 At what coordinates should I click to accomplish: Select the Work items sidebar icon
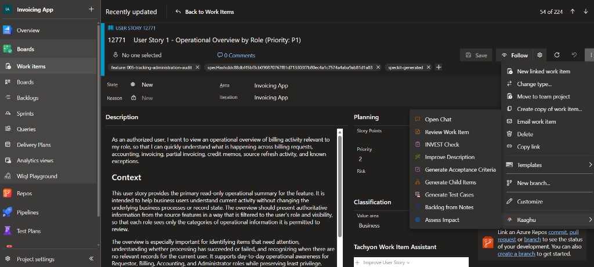coord(8,66)
